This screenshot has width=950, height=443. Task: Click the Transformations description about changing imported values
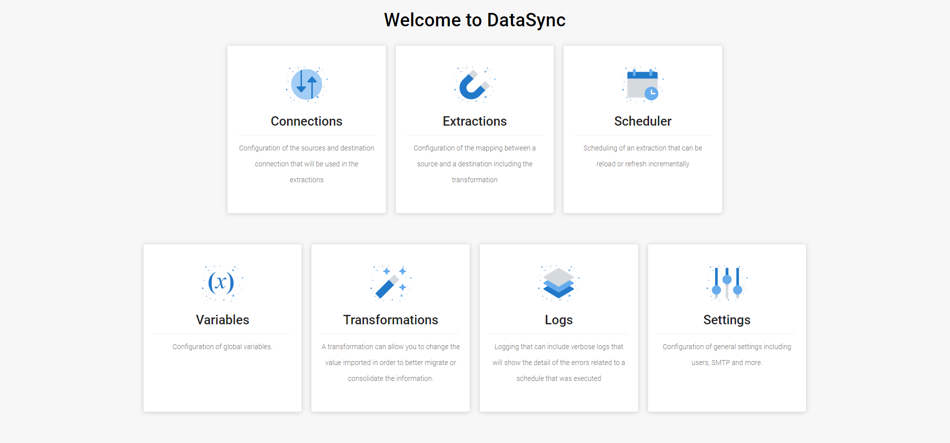391,363
